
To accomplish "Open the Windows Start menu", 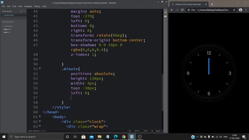I will 4,136.
